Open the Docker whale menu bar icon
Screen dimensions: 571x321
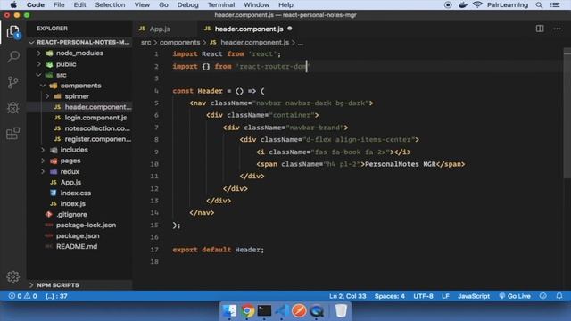[463, 4]
